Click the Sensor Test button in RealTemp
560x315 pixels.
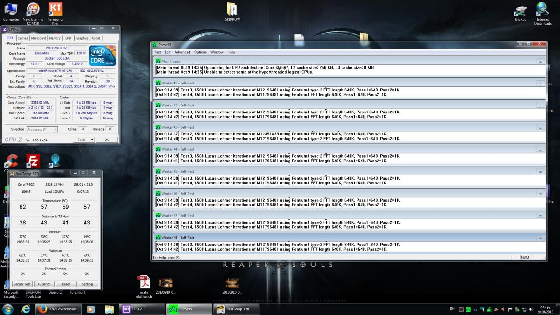coord(22,284)
